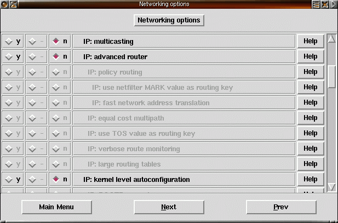Show Help for IP: policy routing
This screenshot has height=223, width=338.
point(310,72)
